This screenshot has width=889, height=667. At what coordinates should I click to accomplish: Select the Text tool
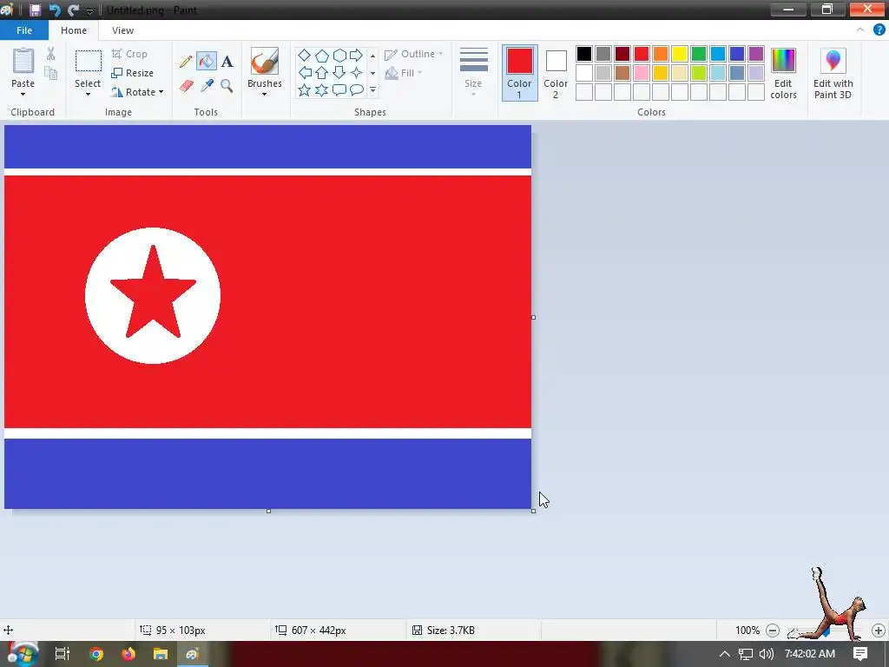point(227,62)
